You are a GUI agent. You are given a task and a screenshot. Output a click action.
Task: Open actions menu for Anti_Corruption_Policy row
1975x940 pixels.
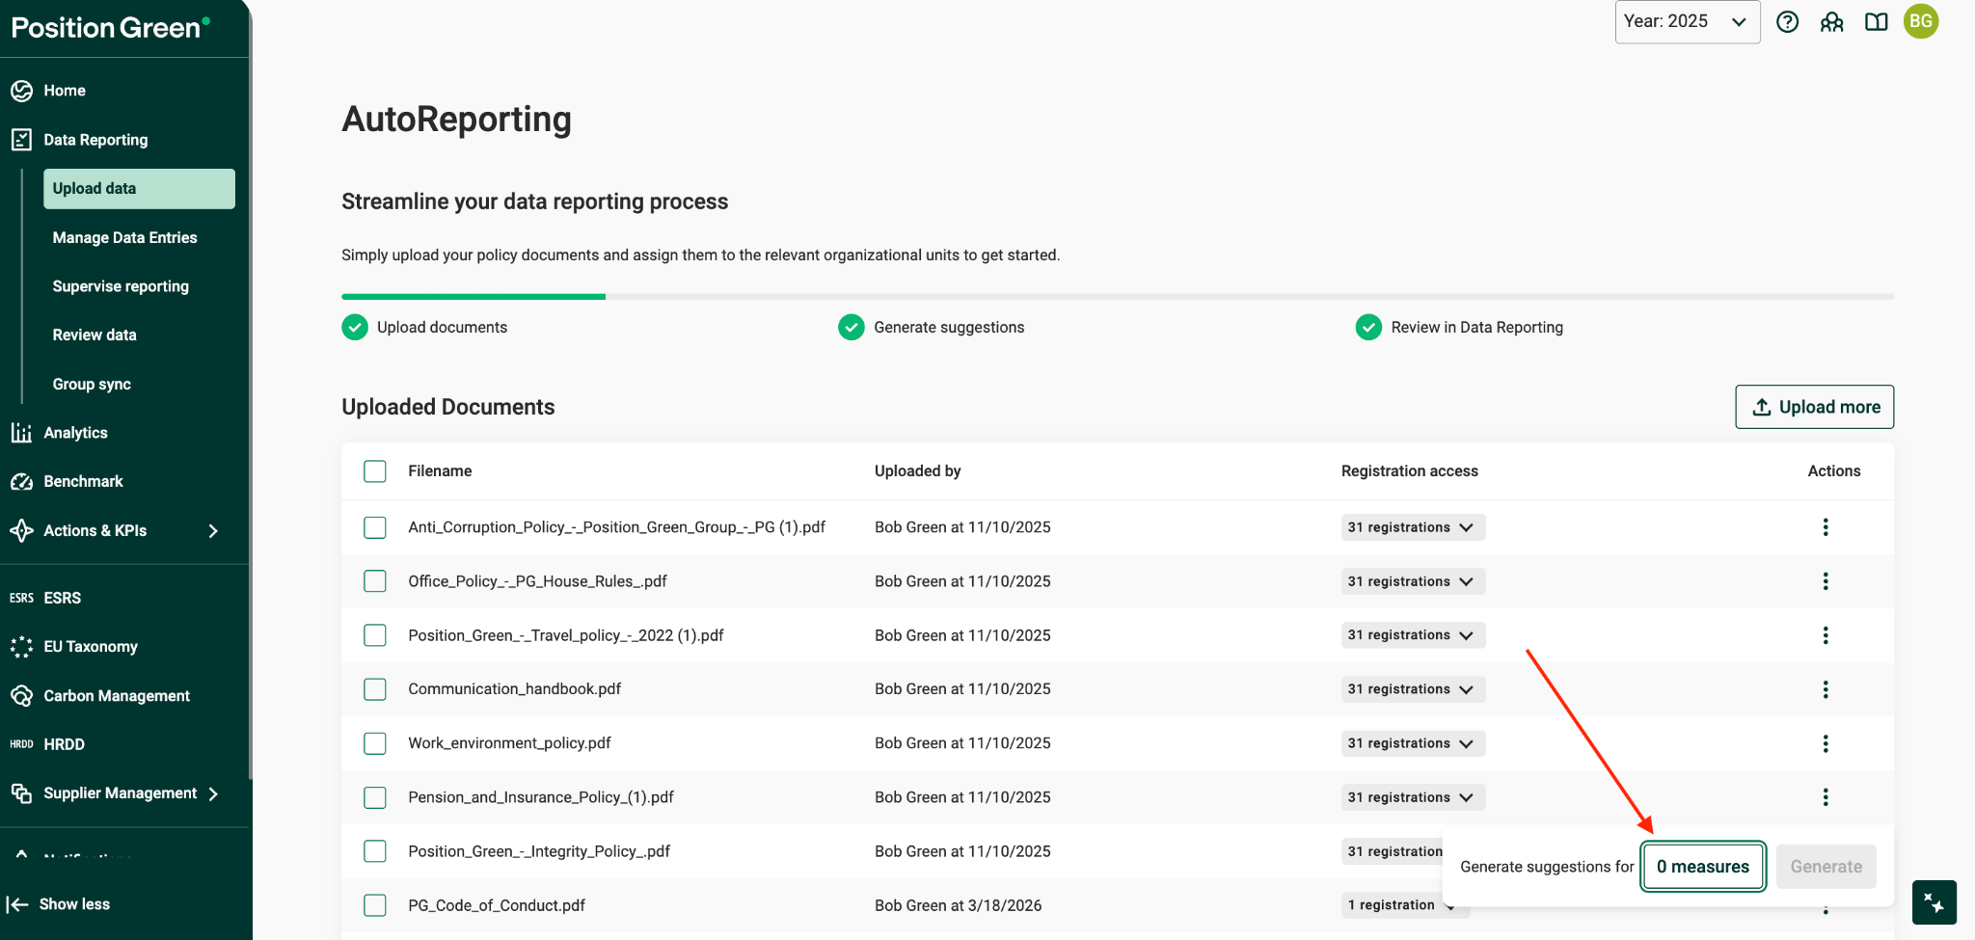tap(1825, 527)
